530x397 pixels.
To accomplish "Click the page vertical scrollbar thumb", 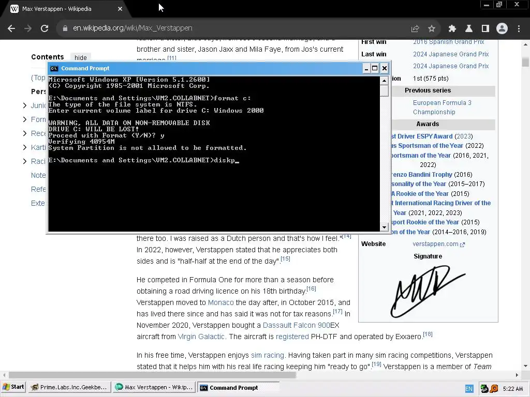I will pos(525,62).
